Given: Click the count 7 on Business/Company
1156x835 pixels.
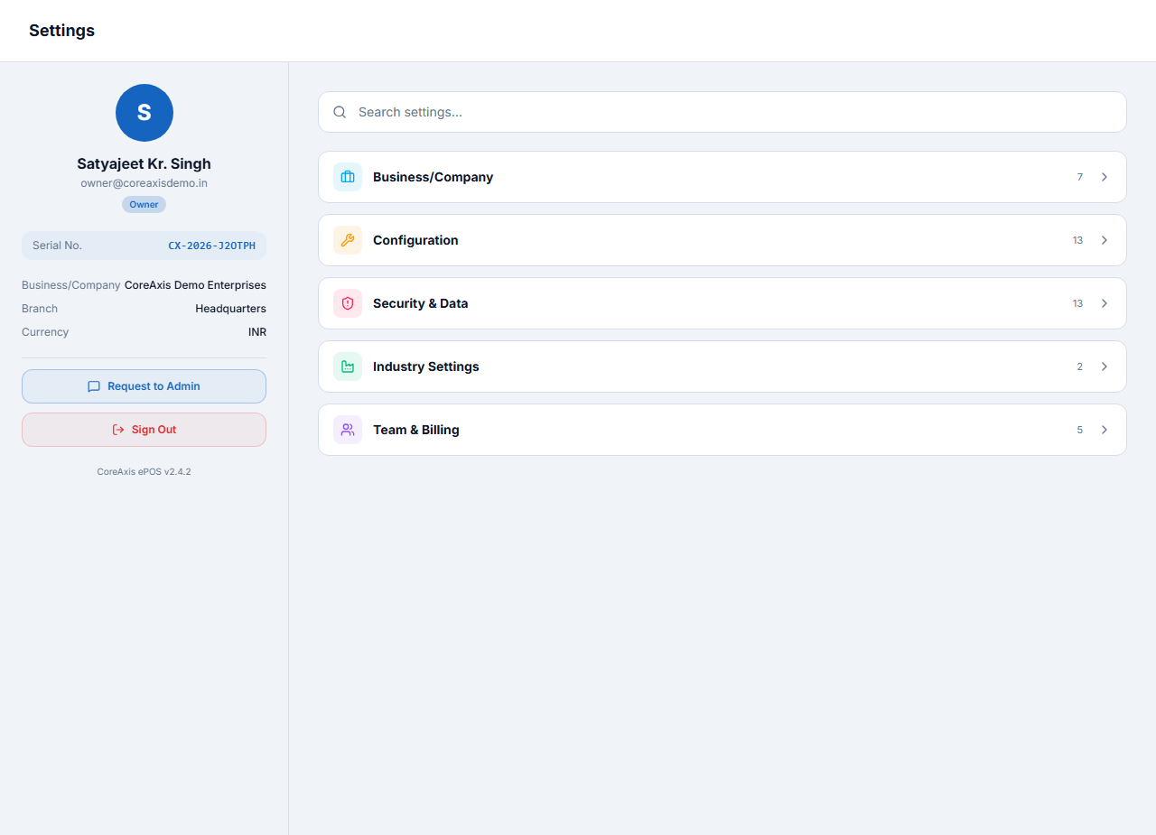Looking at the screenshot, I should (1079, 177).
